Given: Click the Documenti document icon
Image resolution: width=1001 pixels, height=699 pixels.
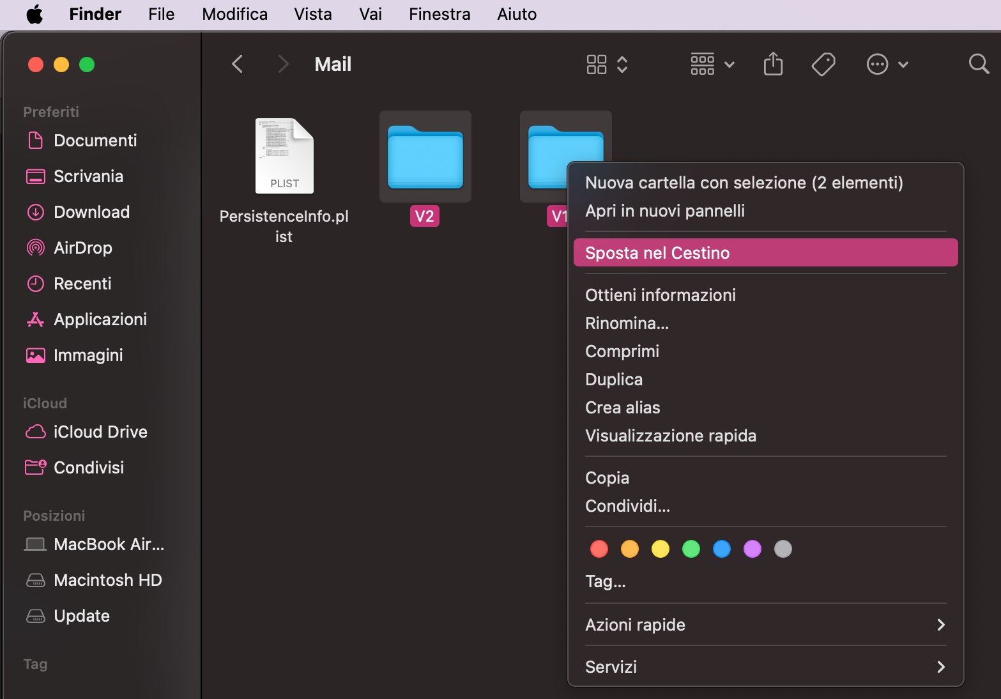Looking at the screenshot, I should 36,141.
